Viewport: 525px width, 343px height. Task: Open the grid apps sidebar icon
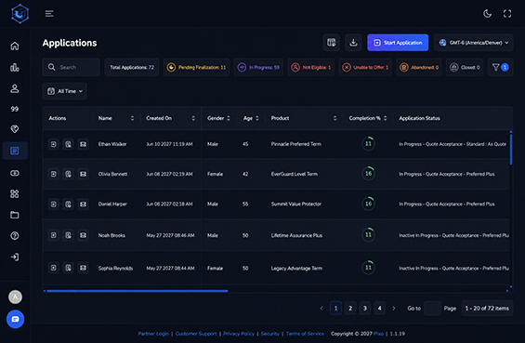coord(14,193)
